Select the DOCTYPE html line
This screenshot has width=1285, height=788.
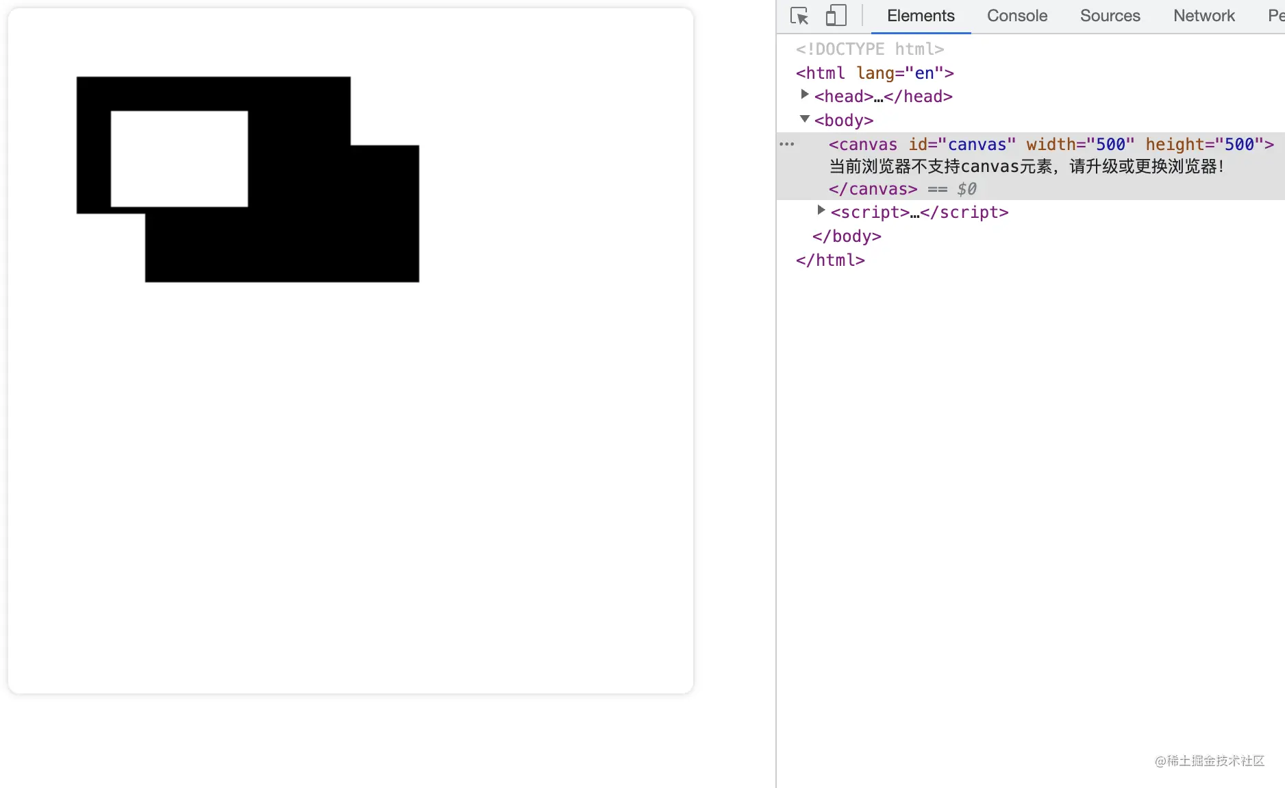[x=870, y=49]
